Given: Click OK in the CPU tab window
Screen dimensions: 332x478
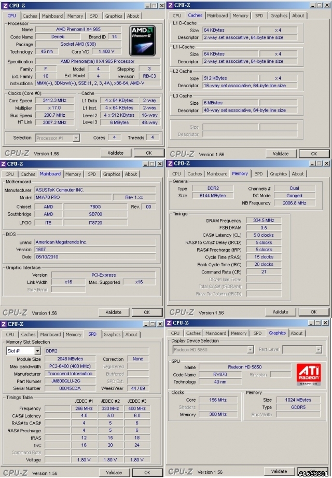Looking at the screenshot, I should (149, 153).
